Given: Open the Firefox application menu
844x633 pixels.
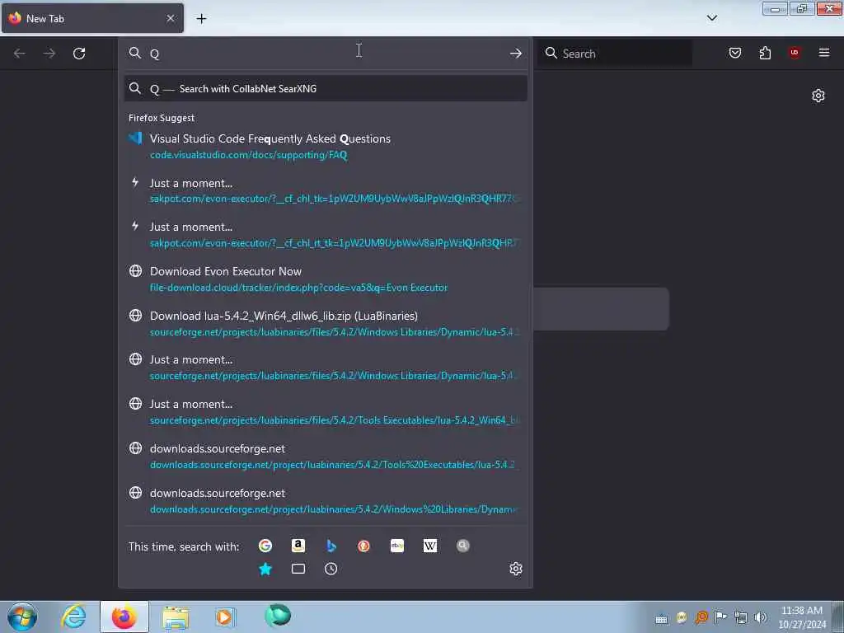Looking at the screenshot, I should click(824, 53).
